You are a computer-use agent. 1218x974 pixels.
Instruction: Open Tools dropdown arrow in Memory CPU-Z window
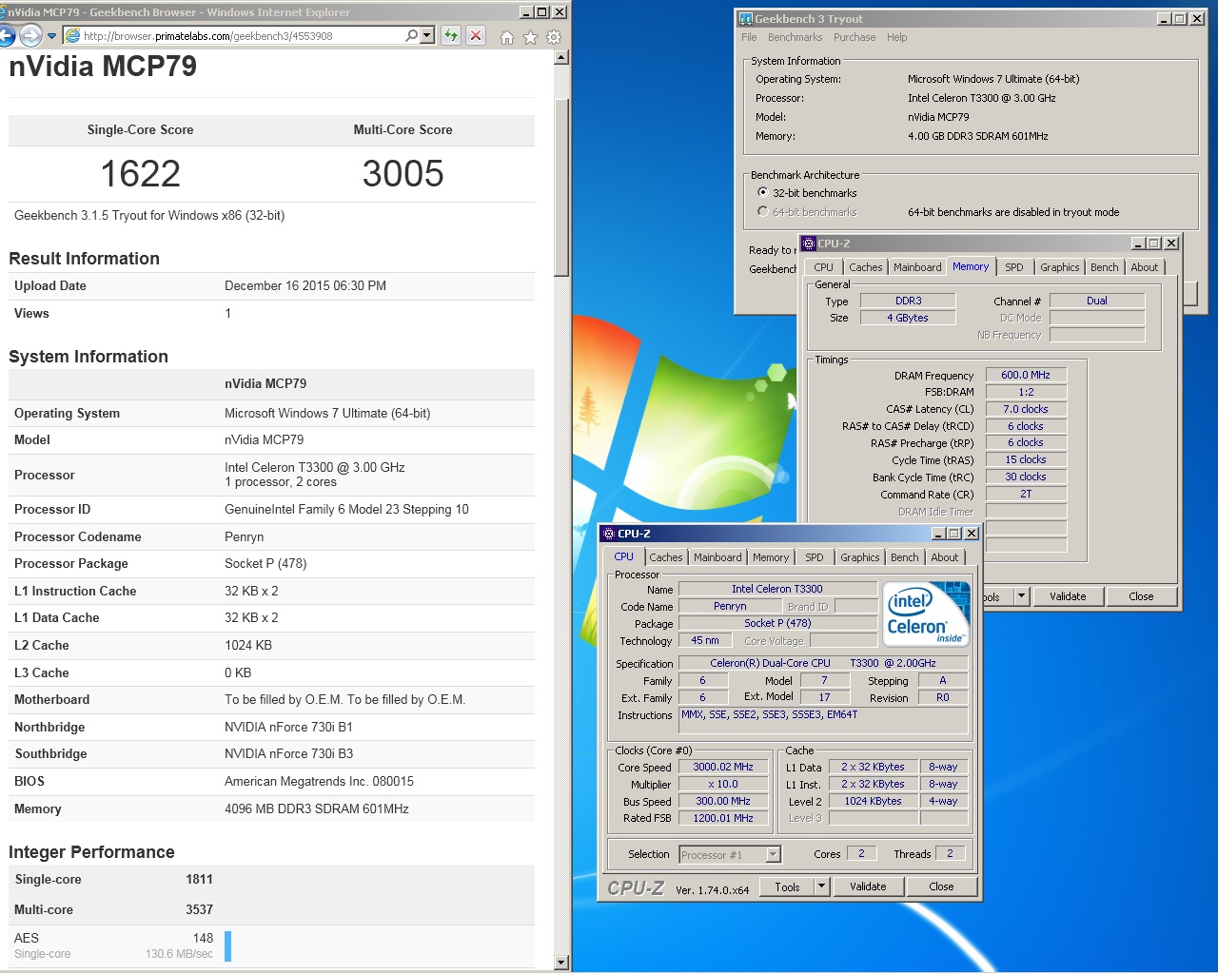click(1021, 596)
